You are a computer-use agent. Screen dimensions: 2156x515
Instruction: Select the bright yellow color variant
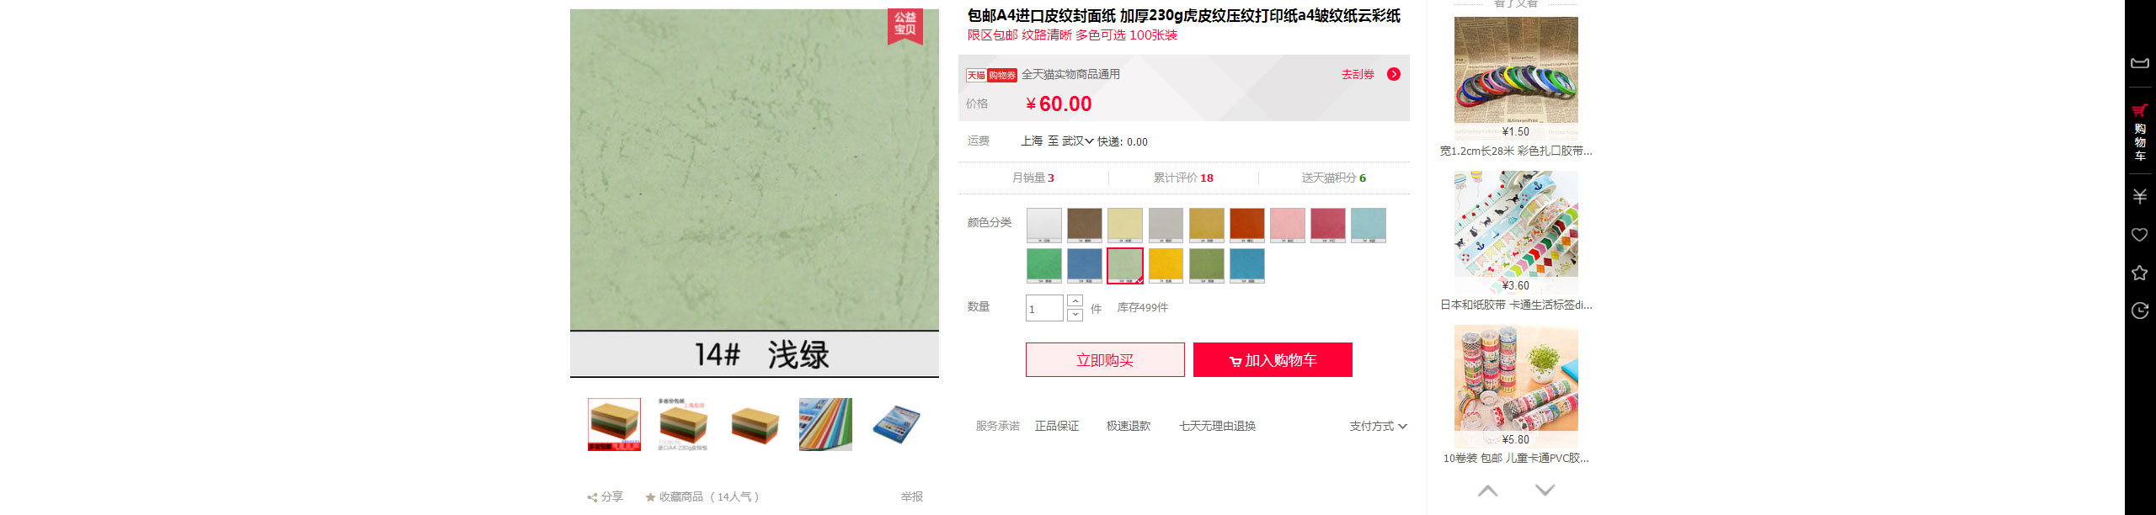pos(1166,266)
